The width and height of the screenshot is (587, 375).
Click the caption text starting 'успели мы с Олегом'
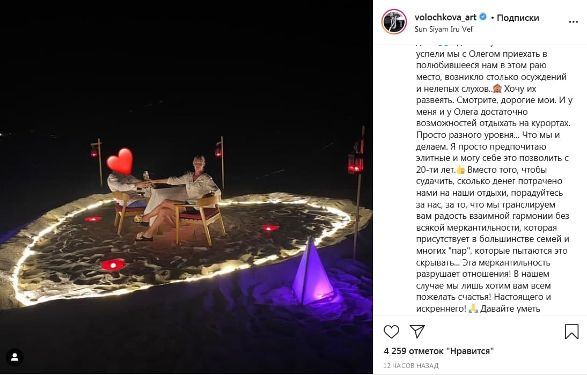click(481, 54)
